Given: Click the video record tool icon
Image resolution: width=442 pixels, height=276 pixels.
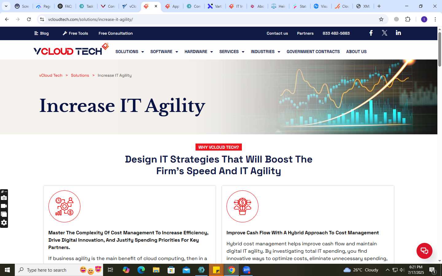Looking at the screenshot, I should (x=4, y=206).
